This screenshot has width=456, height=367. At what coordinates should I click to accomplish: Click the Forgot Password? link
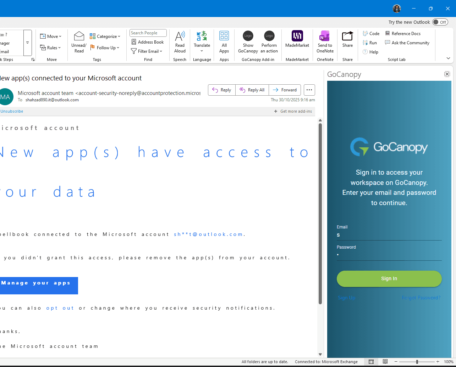coord(421,298)
